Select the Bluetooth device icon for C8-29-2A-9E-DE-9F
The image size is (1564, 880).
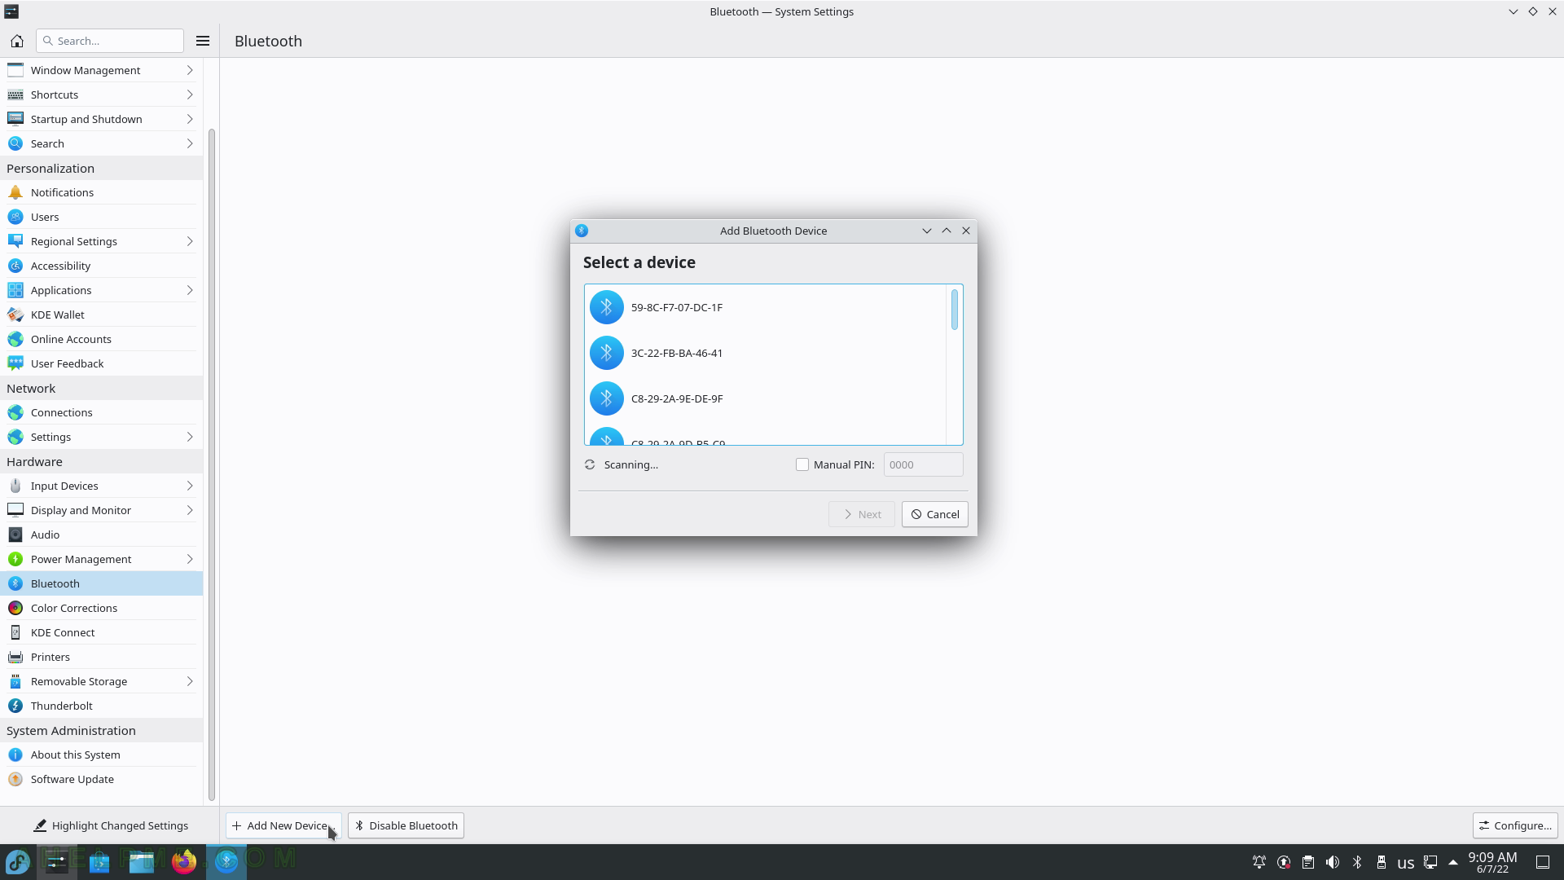pos(606,398)
